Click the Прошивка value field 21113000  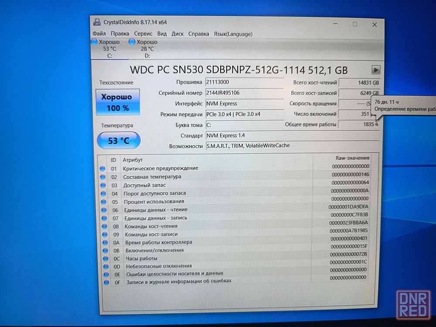coord(244,82)
